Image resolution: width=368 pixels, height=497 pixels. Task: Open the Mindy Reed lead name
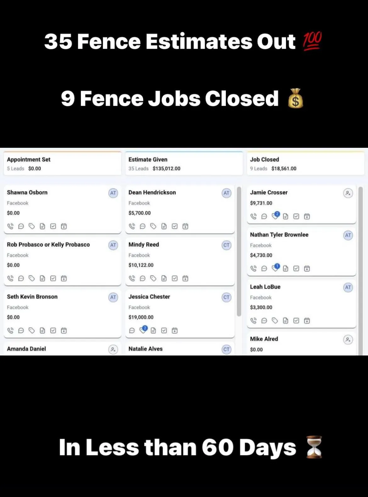144,245
